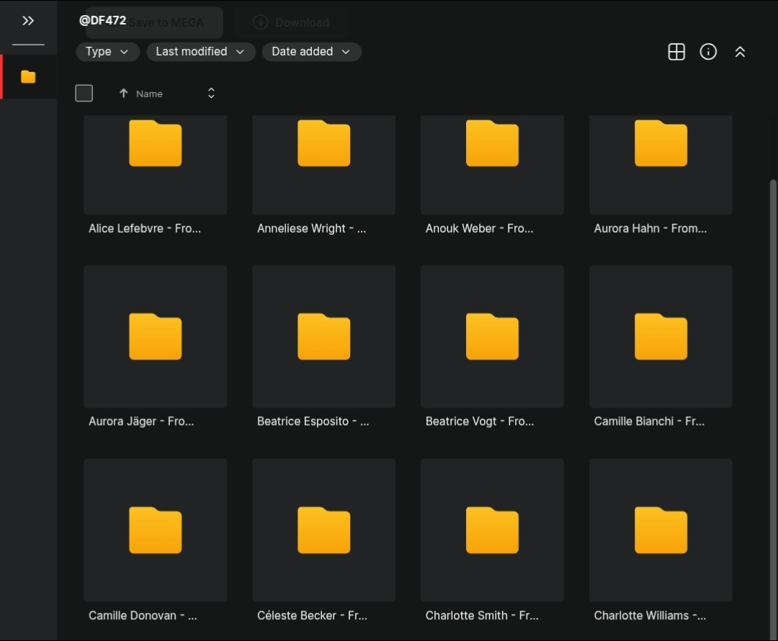Open the folder icon in left sidebar
This screenshot has height=641, width=778.
coord(28,76)
